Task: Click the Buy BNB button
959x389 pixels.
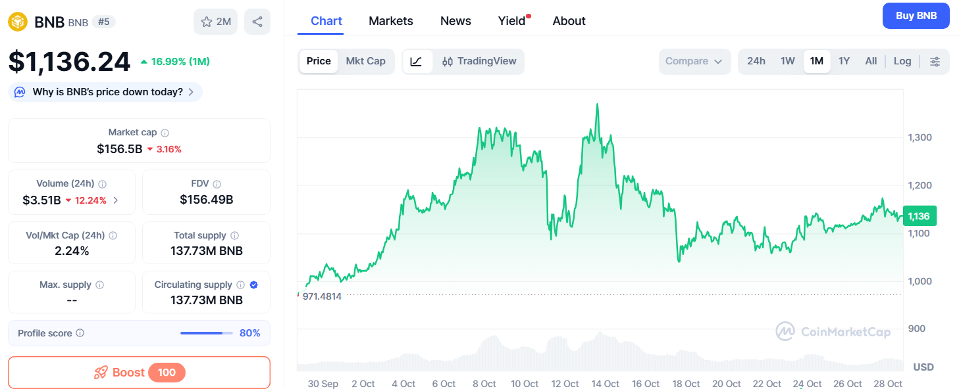Action: click(916, 16)
